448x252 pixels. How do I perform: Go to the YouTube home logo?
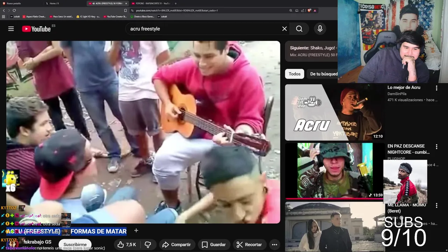click(36, 29)
